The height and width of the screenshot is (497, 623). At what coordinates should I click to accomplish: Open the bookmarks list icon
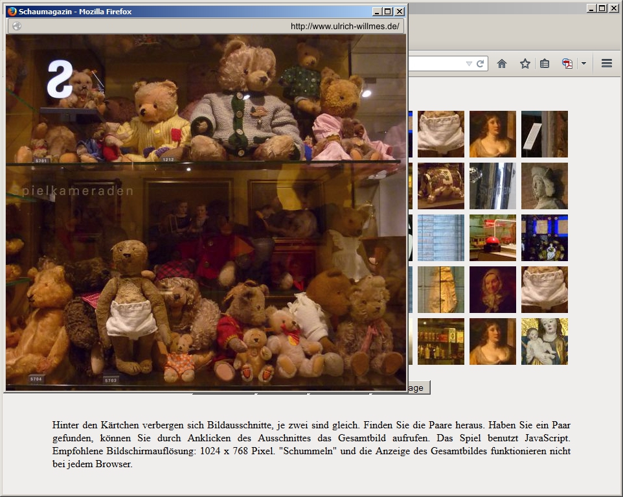(545, 64)
